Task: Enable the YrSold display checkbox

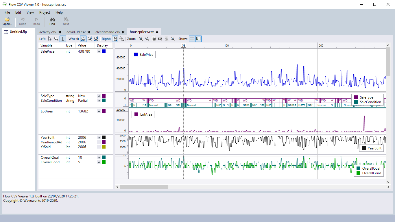Action: click(x=99, y=147)
